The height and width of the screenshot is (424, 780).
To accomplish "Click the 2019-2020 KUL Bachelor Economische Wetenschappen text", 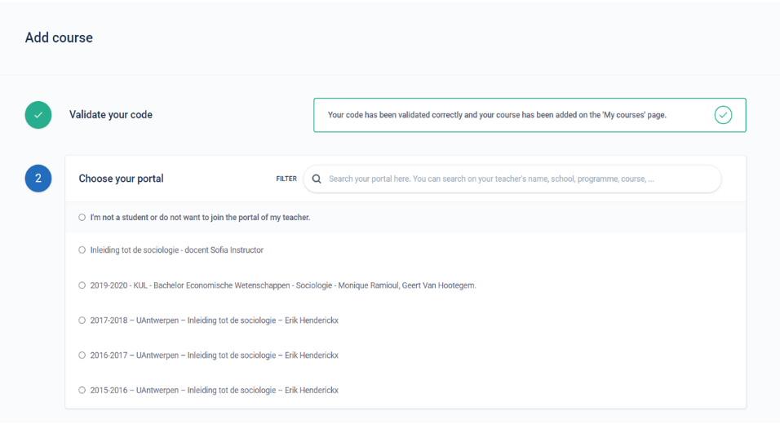I will [x=283, y=285].
